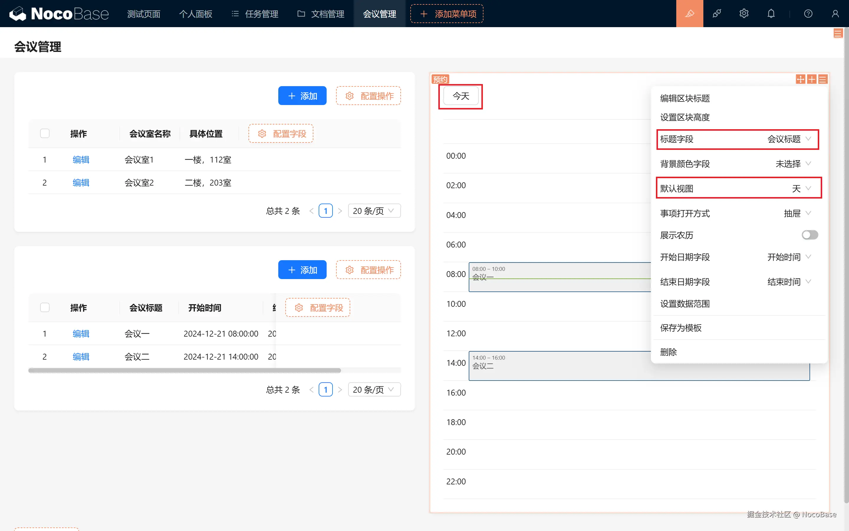
Task: Select 设置区块高度 menu entry
Action: (x=685, y=117)
